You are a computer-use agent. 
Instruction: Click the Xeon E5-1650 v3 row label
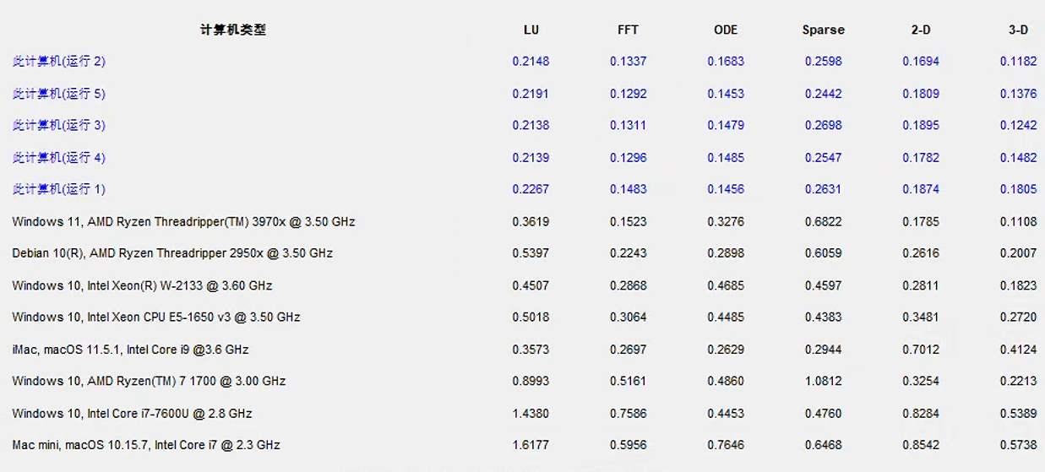(156, 317)
